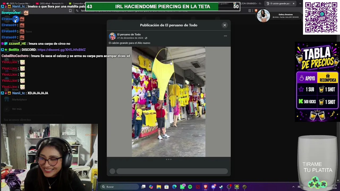This screenshot has height=191, width=340.
Task: Open El peruano de Todo page link
Action: coord(129,34)
